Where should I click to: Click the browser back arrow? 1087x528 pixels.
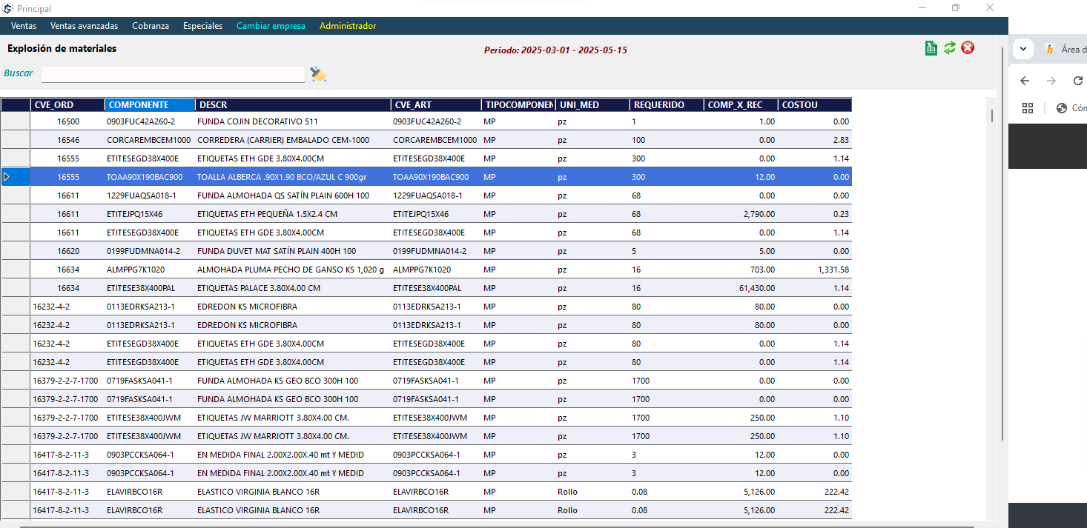tap(1025, 81)
